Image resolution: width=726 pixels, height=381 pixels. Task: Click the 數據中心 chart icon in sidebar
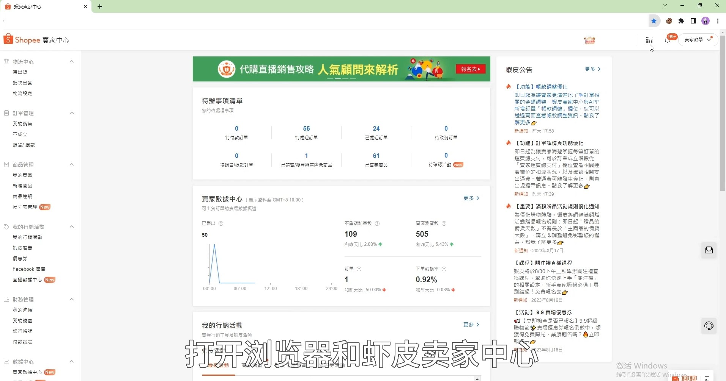click(6, 361)
